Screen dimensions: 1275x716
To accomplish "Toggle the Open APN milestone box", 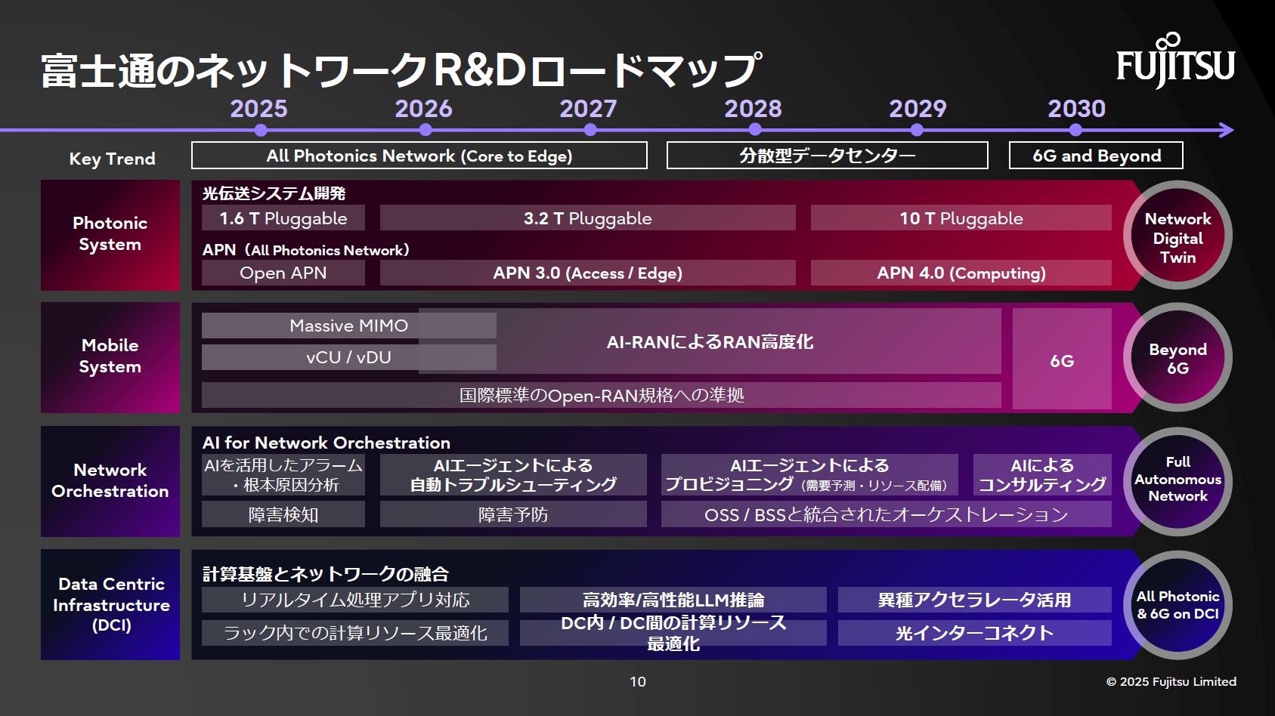I will [x=282, y=273].
